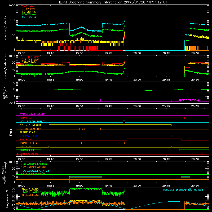The width and height of the screenshot is (212, 212).
Task: Click the NON_SOLAR_EVENT pulse near 19:53
Action: point(124,122)
